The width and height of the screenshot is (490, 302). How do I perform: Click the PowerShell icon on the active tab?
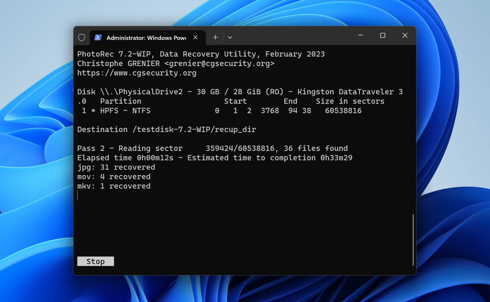click(97, 37)
